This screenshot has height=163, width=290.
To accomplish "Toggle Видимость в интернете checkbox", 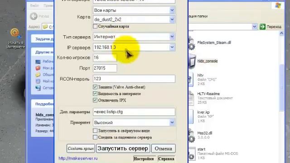I will click(x=95, y=94).
